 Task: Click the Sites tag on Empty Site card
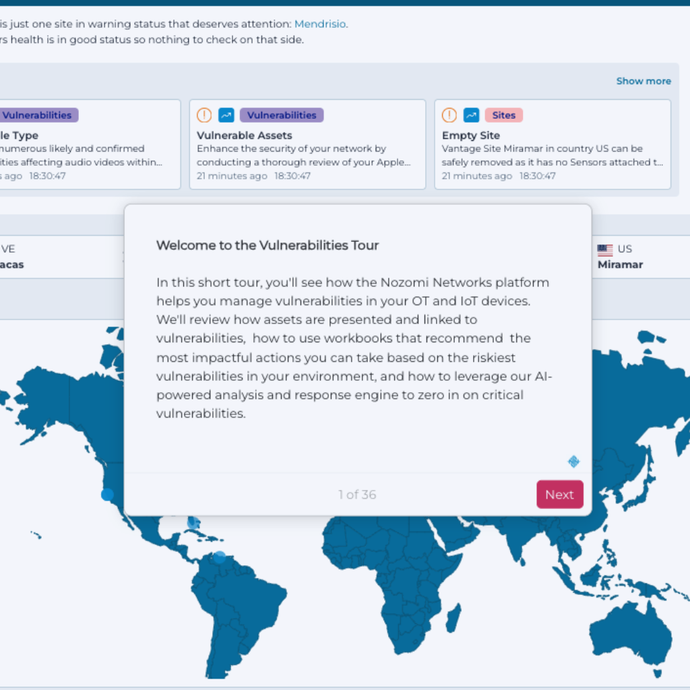(503, 115)
